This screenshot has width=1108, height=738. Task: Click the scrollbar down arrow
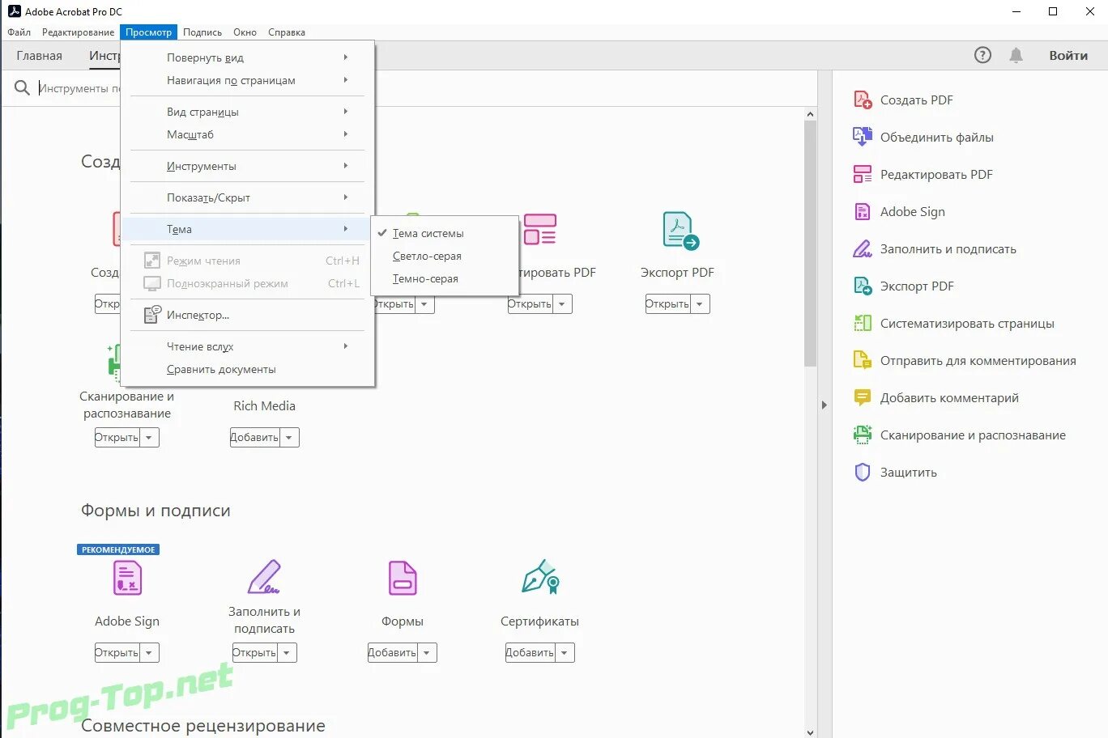pos(810,732)
